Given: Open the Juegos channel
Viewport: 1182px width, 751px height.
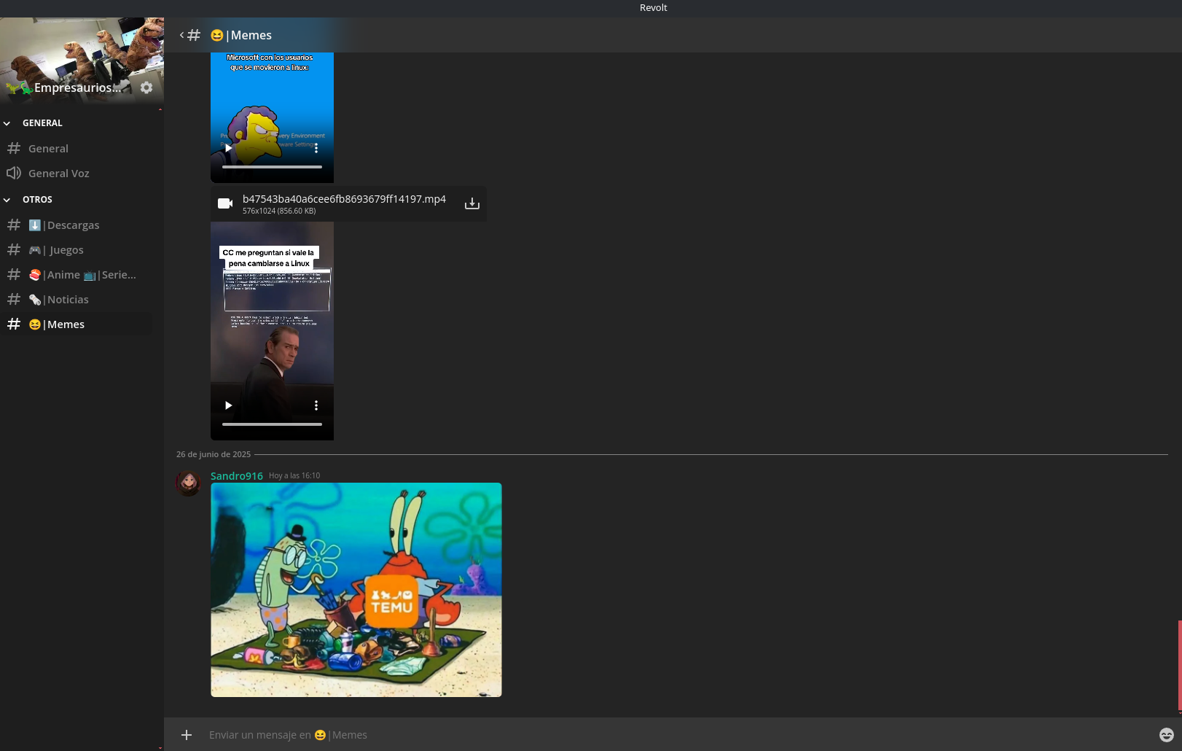Looking at the screenshot, I should coord(77,250).
